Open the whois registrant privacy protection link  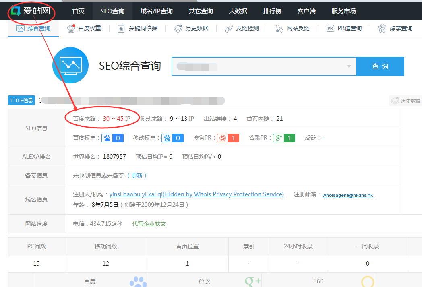197,194
